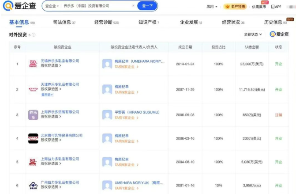Click the 老户特惠 promotion button
Viewport: 296px width, 194px height.
click(236, 7)
